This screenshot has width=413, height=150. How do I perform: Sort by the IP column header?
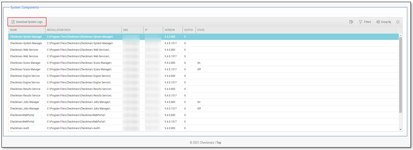pyautogui.click(x=153, y=30)
